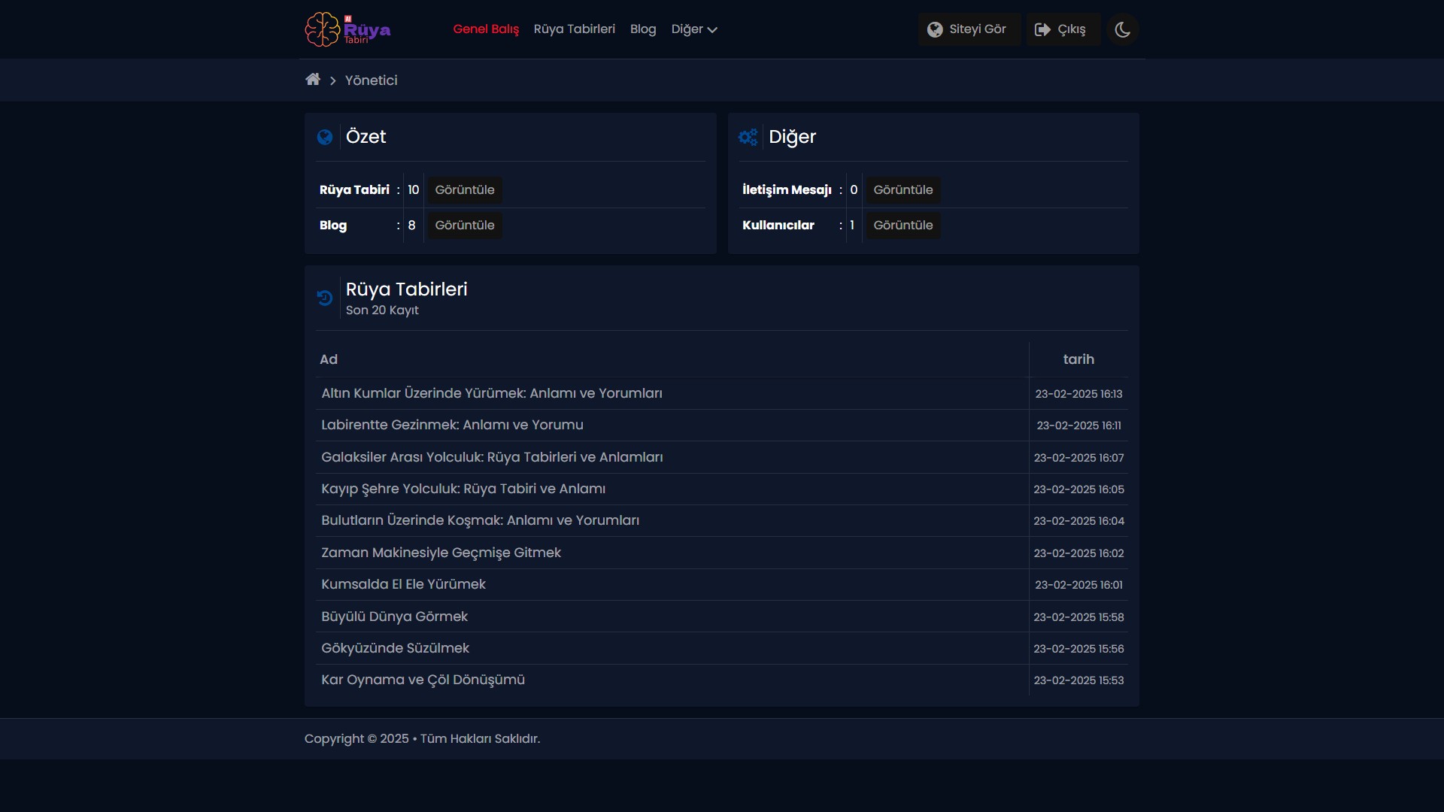
Task: Click the Diğer panel gears icon
Action: tap(748, 137)
